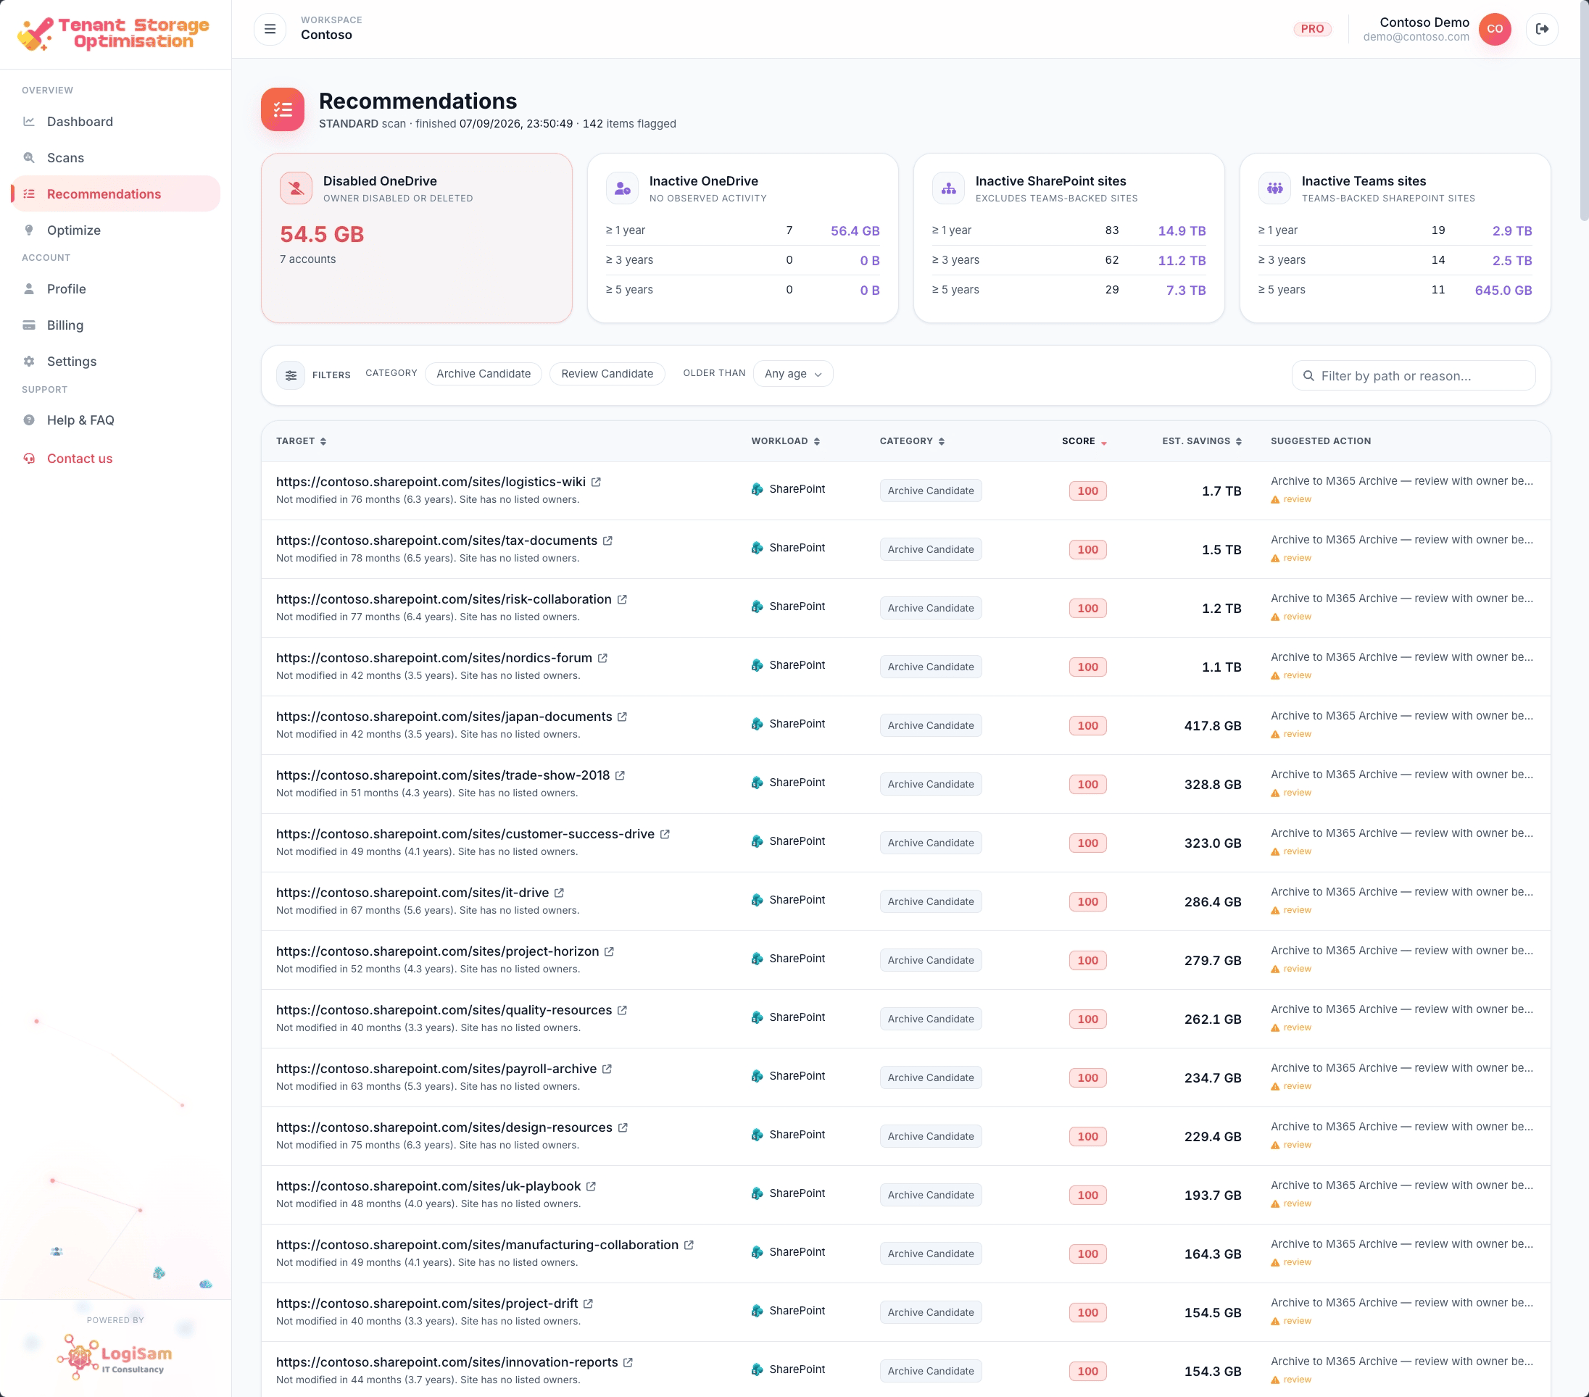1589x1397 pixels.
Task: Open external link icon for project-horizon
Action: (610, 951)
